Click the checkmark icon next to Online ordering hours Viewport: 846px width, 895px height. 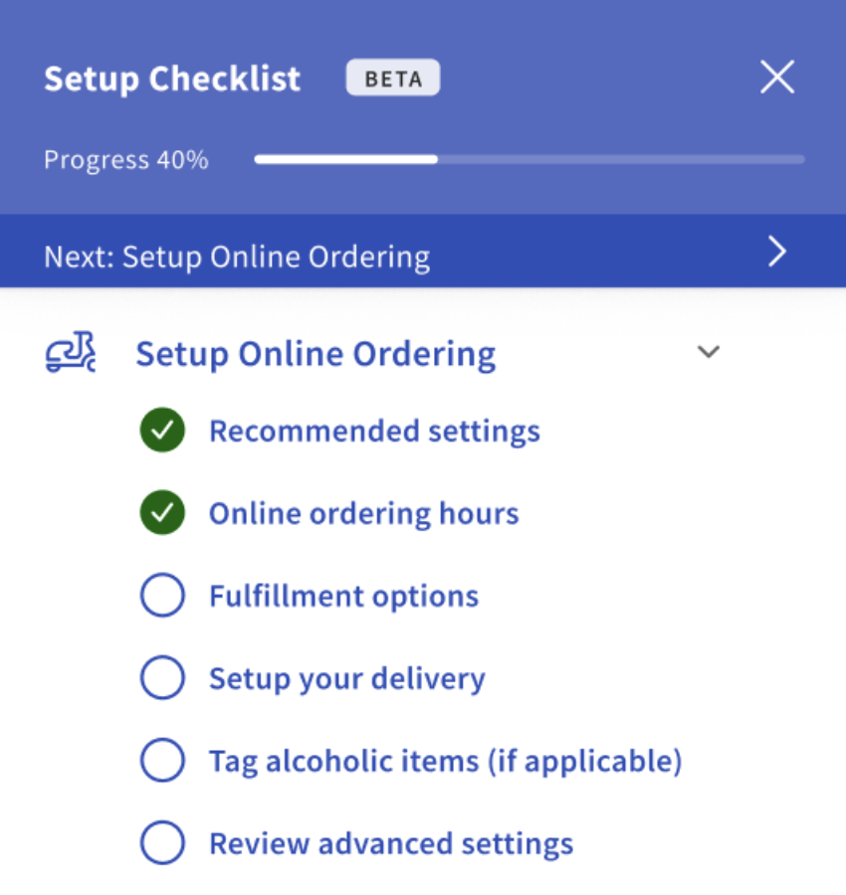tap(162, 513)
